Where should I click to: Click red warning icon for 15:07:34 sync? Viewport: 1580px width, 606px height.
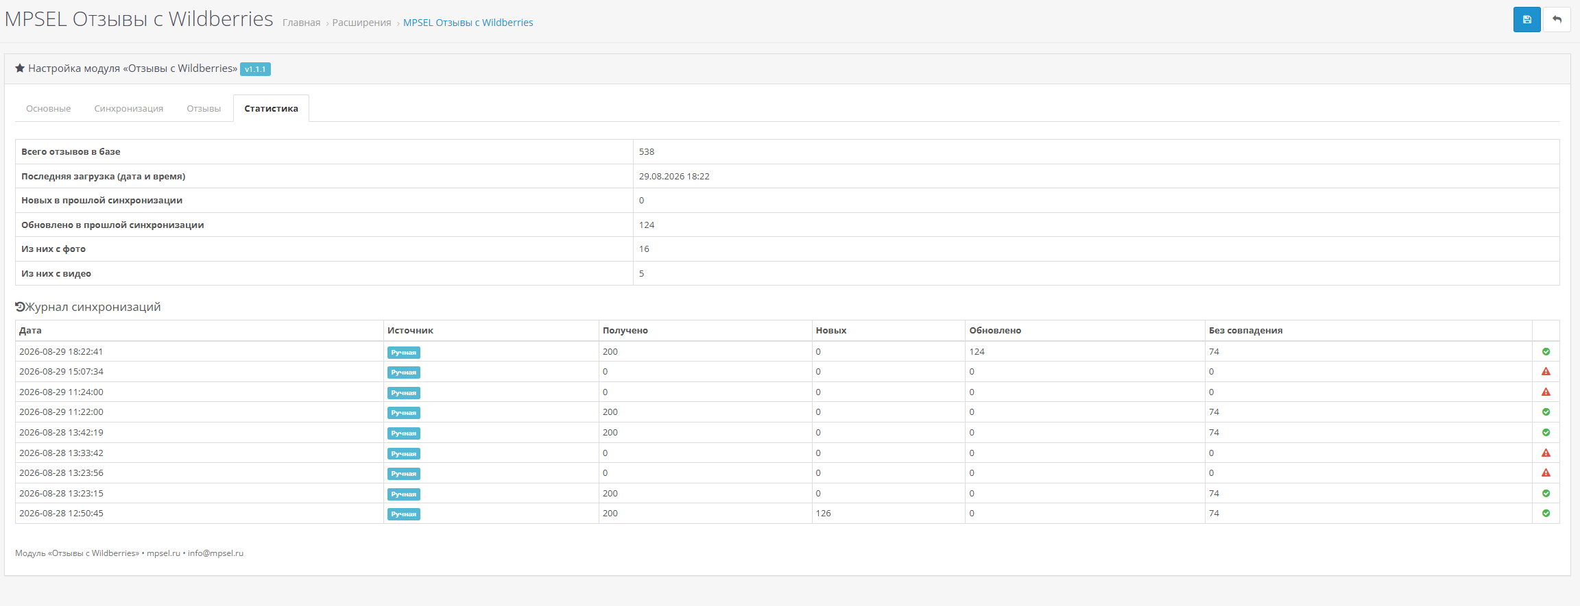(1546, 371)
